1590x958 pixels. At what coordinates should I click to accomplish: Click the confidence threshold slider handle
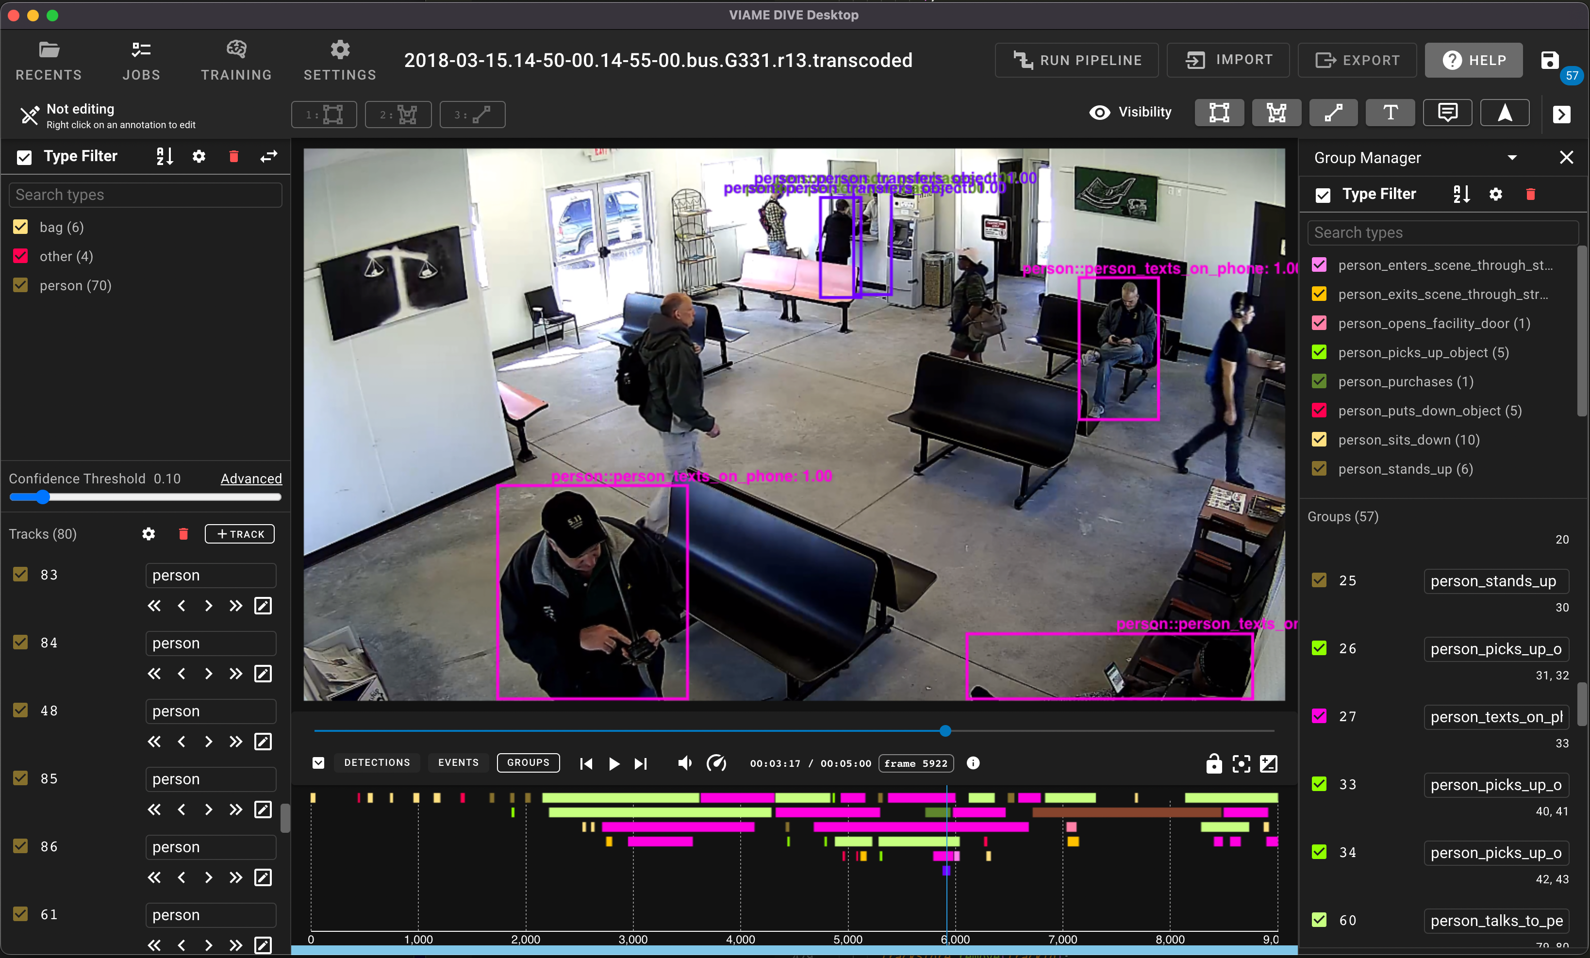click(43, 497)
